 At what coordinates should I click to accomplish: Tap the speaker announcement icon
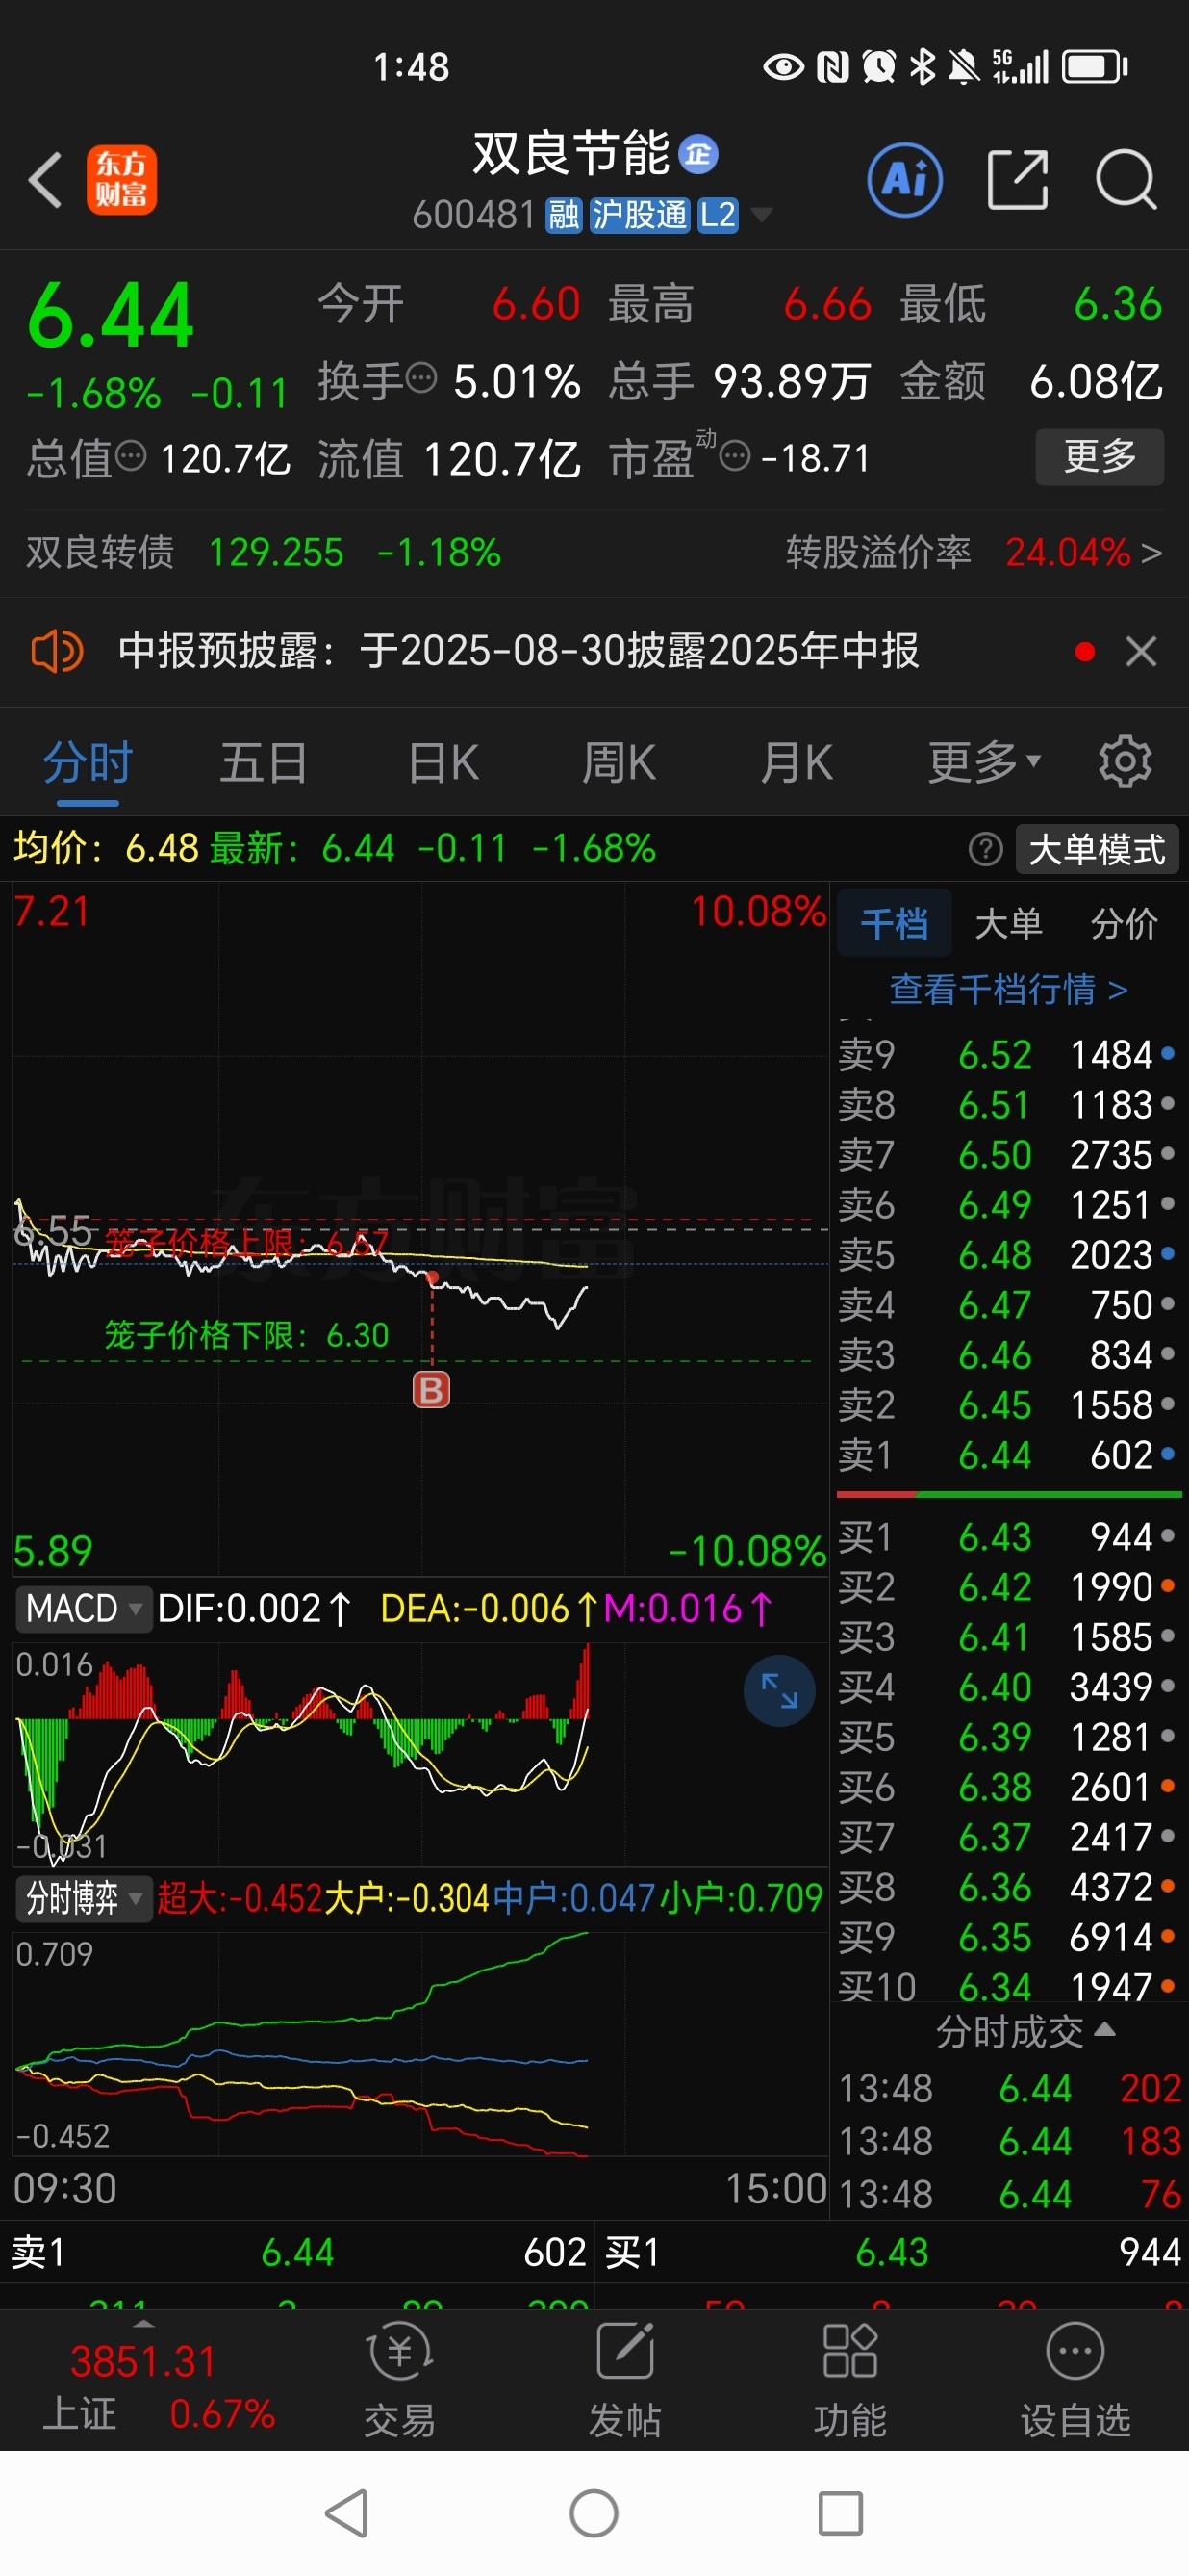coord(57,652)
